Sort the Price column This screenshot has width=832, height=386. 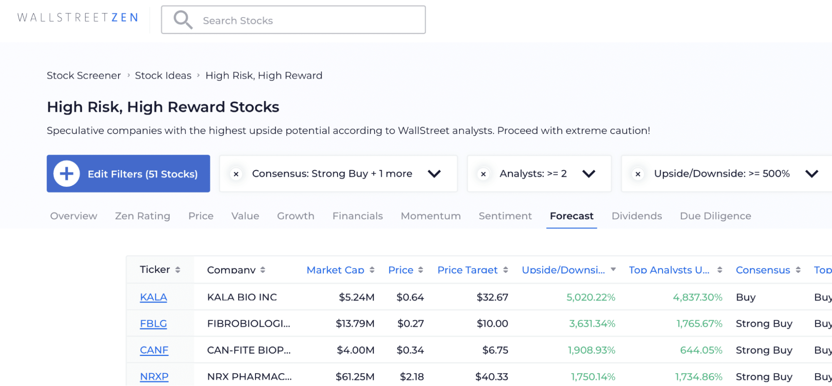click(x=421, y=270)
